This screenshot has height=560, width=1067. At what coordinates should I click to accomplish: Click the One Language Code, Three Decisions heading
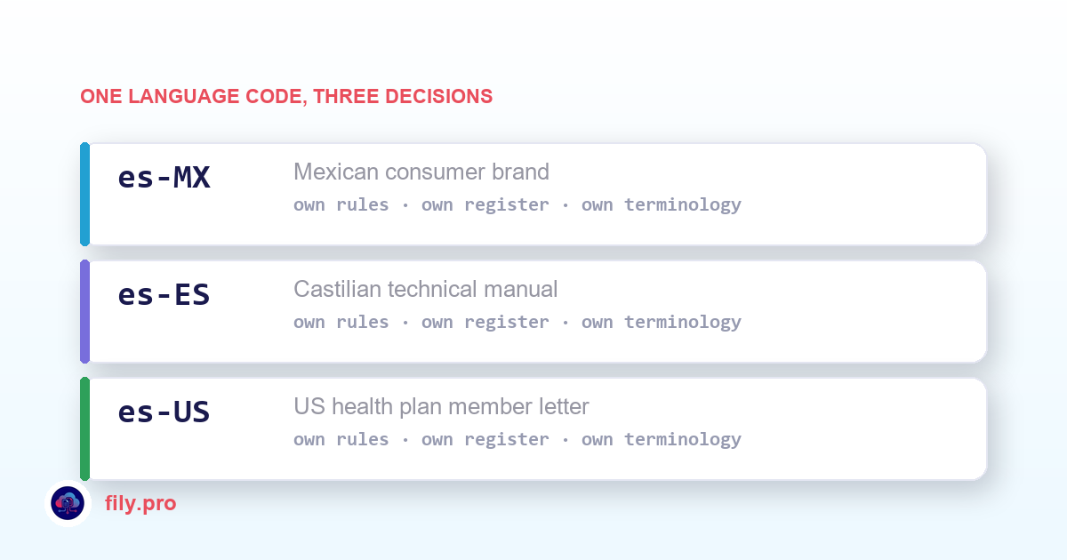pyautogui.click(x=286, y=96)
